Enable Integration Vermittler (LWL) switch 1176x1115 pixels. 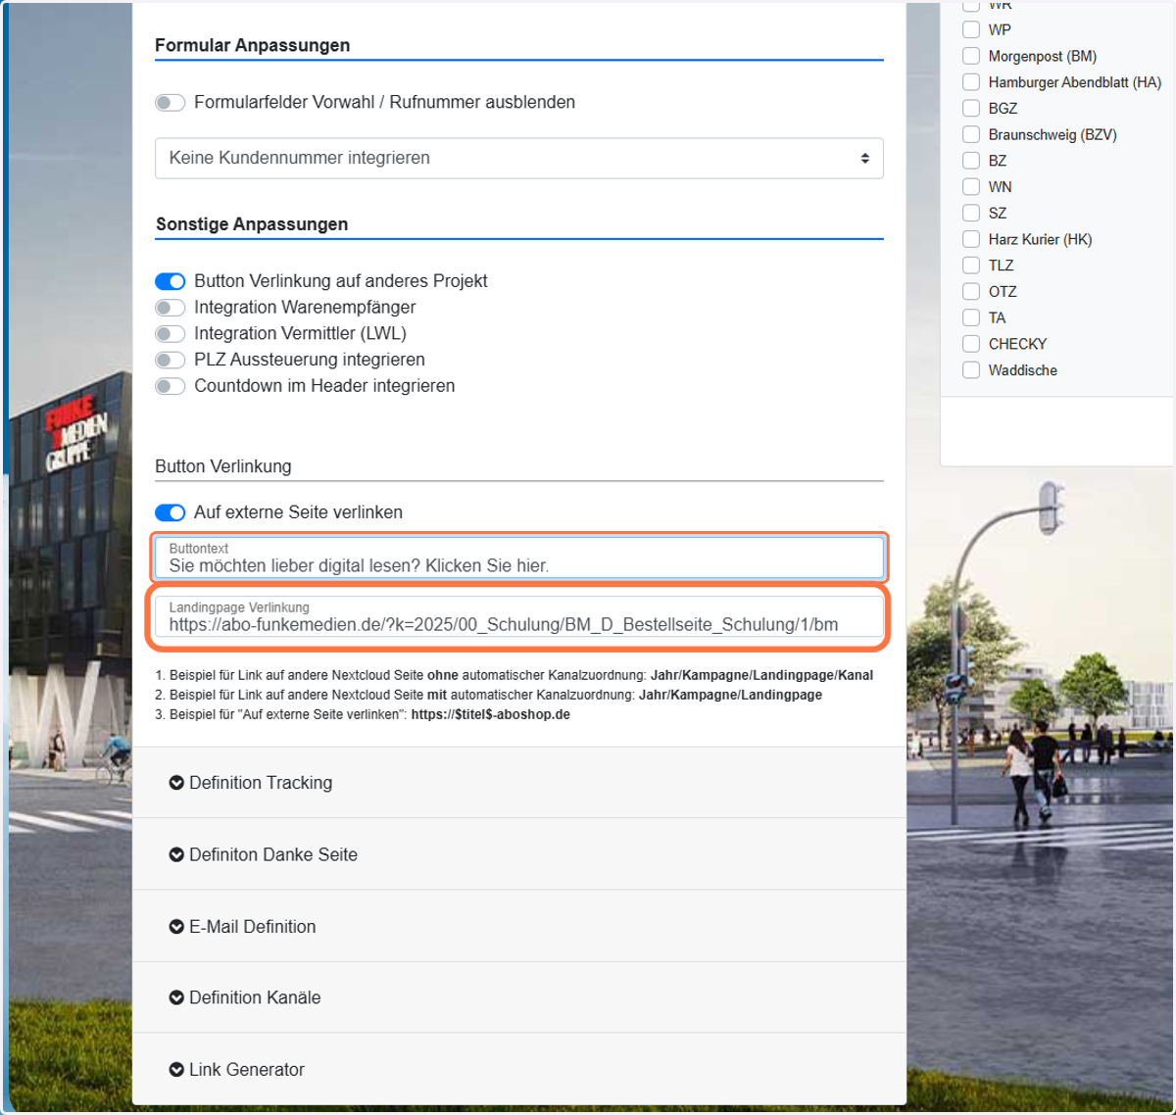point(171,334)
